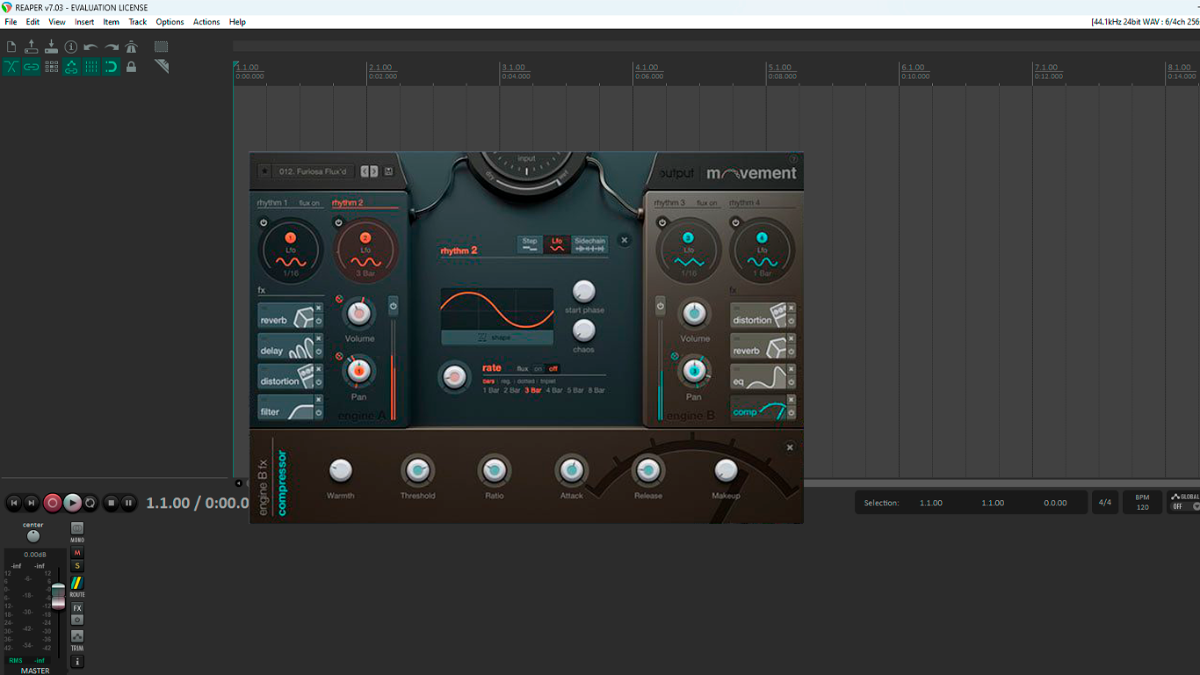
Task: Toggle the locking padlock icon
Action: tap(131, 67)
